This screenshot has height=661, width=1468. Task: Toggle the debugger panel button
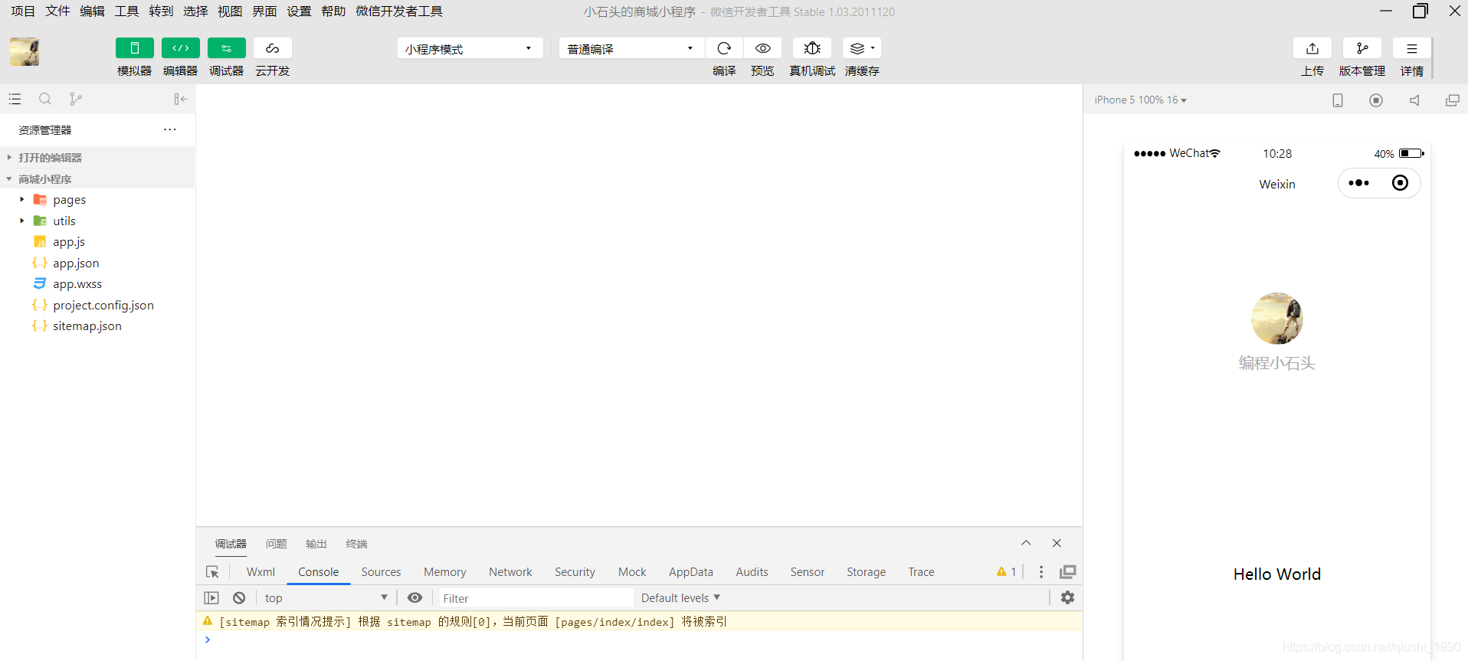click(x=226, y=48)
